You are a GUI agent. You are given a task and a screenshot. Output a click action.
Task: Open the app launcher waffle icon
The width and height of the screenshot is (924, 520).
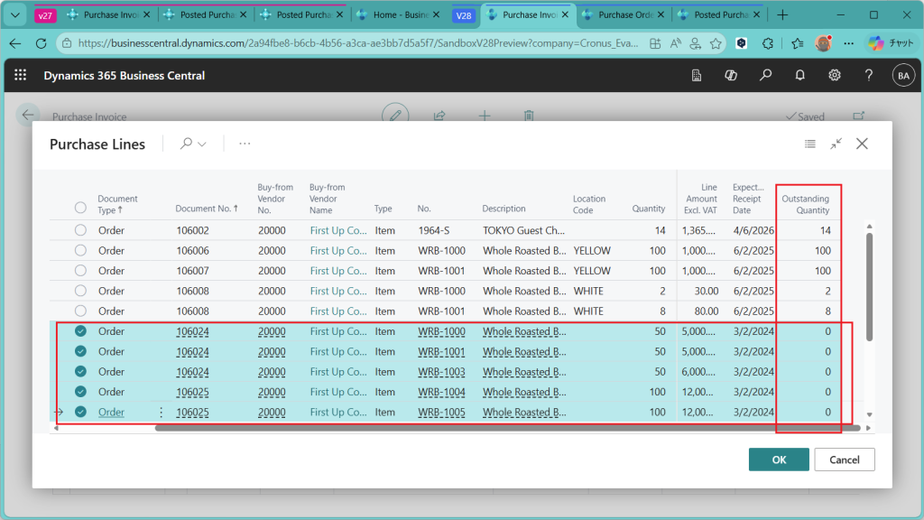21,76
